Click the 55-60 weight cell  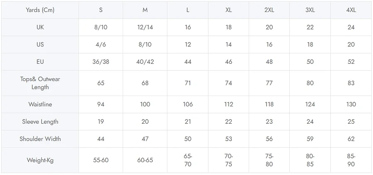(101, 160)
